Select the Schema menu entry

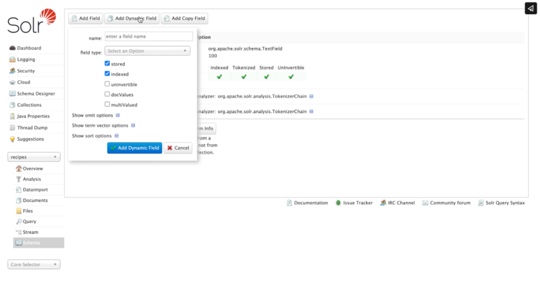(38, 243)
